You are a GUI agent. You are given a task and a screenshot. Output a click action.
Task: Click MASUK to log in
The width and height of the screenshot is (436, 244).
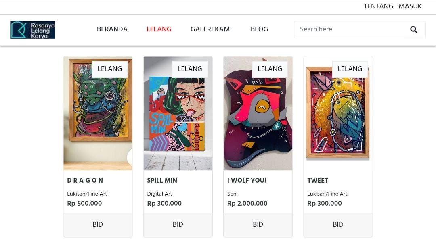(x=410, y=6)
